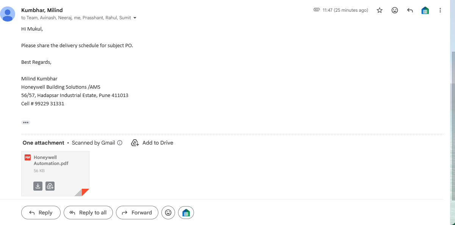Click the Honeywell Building Solutions /AMS line
The height and width of the screenshot is (225, 455).
click(x=61, y=87)
